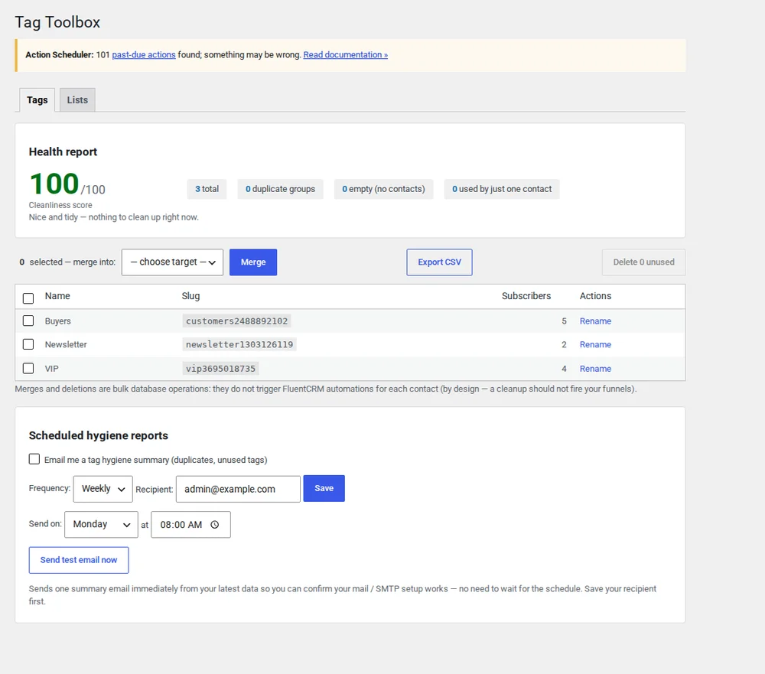Click Send test email now button
The image size is (765, 674).
coord(79,560)
